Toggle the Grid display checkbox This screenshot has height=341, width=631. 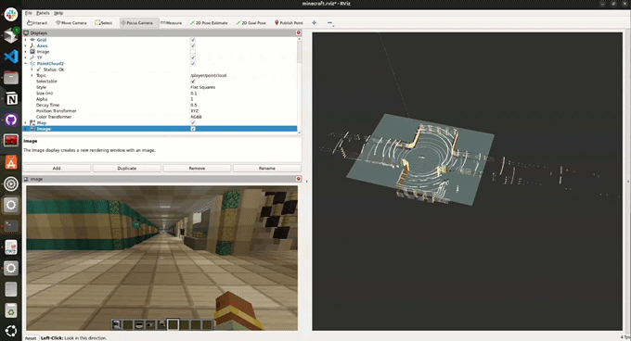pos(193,40)
